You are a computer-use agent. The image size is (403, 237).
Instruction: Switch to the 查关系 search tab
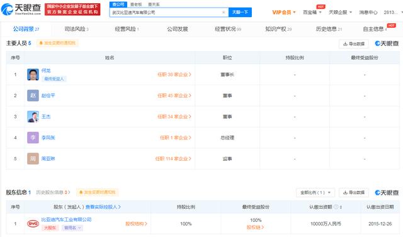[x=154, y=4]
